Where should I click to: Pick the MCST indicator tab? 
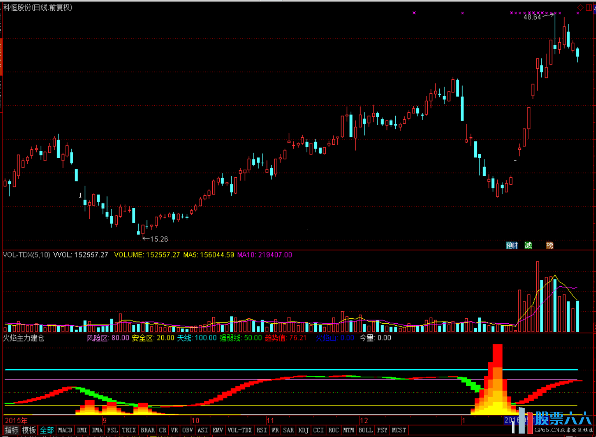tap(399, 430)
